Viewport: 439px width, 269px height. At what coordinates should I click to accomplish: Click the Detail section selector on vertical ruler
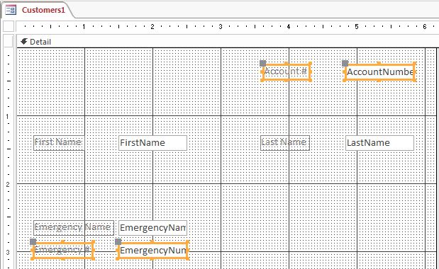(x=9, y=42)
